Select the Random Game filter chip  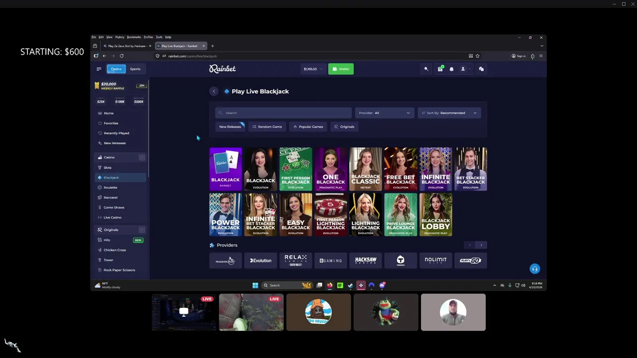point(267,127)
